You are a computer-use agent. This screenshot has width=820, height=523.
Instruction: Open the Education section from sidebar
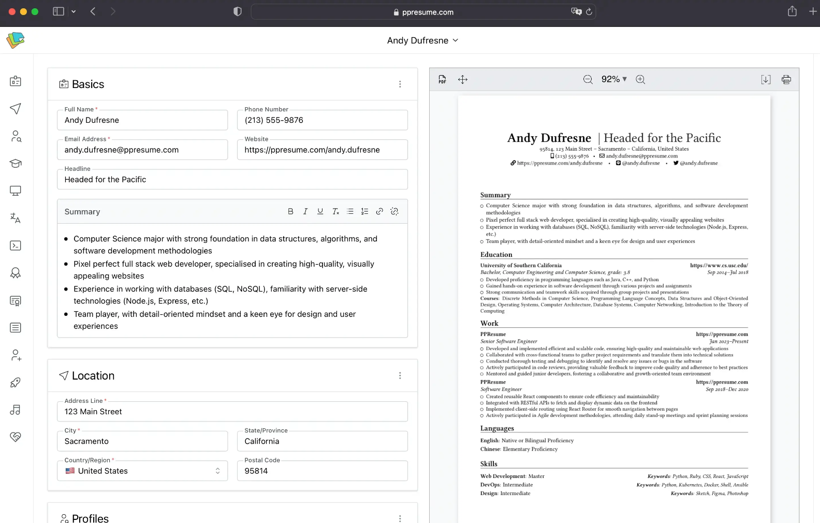pyautogui.click(x=16, y=164)
